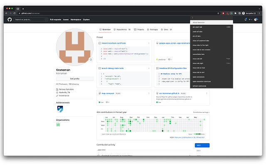
Task: Select the 2022 contribution year button
Action: 202,145
